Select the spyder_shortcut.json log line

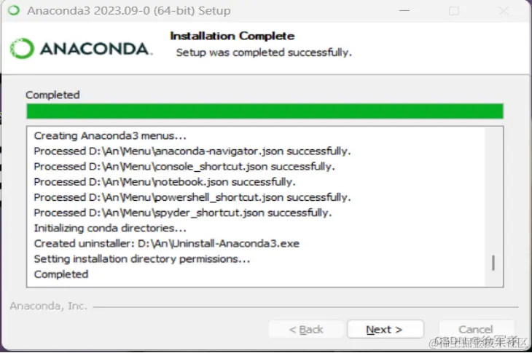182,213
